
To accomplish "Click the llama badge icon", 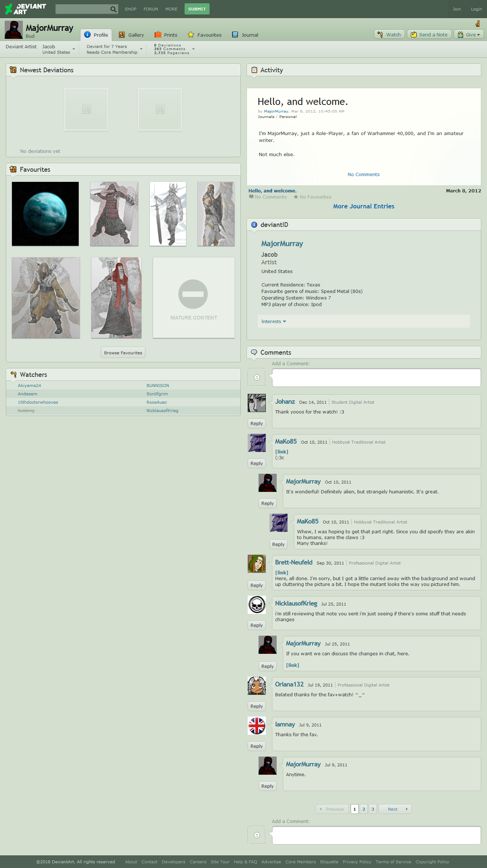I will (478, 24).
